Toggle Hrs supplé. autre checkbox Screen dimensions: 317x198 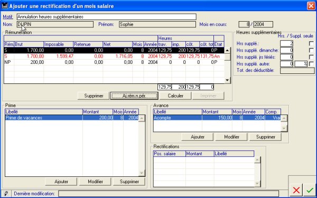pos(311,64)
